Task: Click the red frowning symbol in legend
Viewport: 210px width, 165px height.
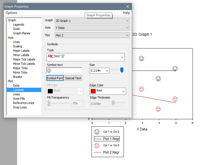Action: 97,145
